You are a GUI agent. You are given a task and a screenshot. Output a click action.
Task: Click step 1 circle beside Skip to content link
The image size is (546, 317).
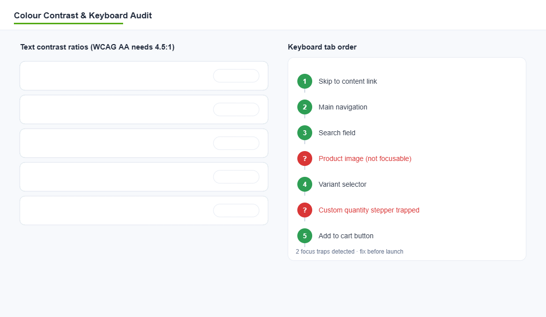pyautogui.click(x=305, y=81)
